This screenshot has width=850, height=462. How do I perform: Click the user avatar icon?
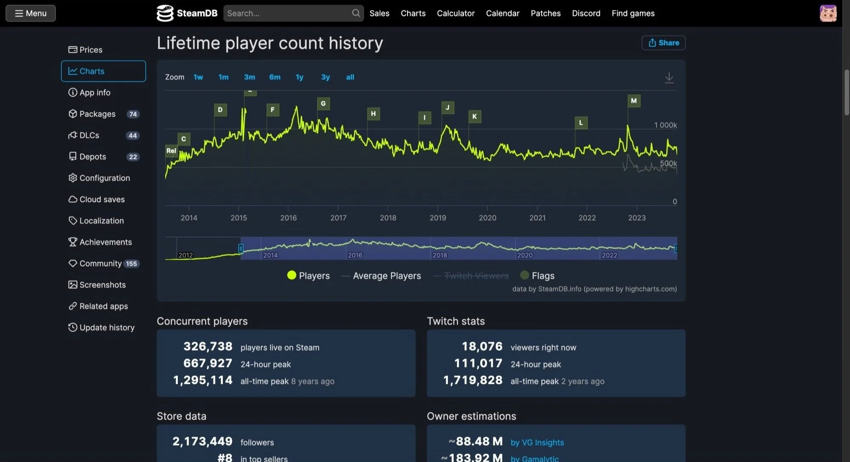(828, 13)
